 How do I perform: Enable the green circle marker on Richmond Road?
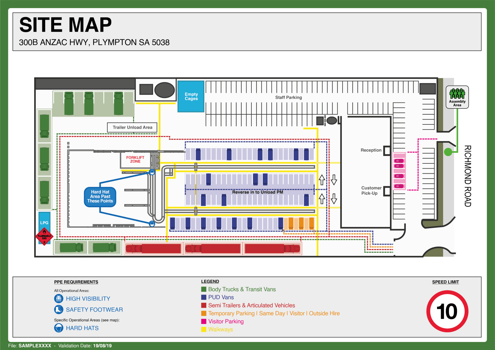448,152
